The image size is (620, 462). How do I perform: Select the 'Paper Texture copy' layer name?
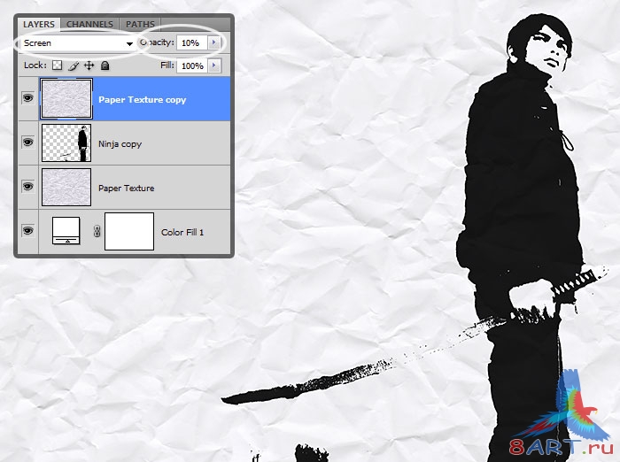coord(143,100)
